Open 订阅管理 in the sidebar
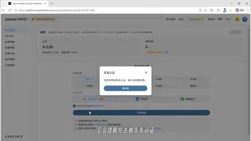This screenshot has width=251, height=141. 10,65
